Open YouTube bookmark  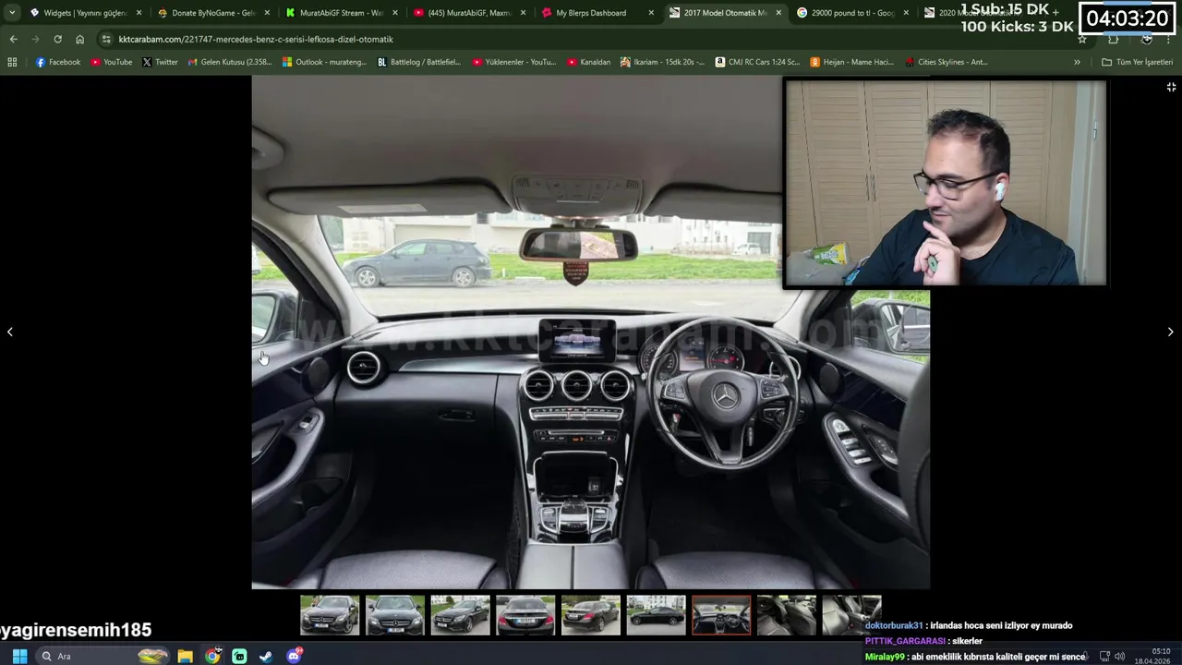coord(111,62)
